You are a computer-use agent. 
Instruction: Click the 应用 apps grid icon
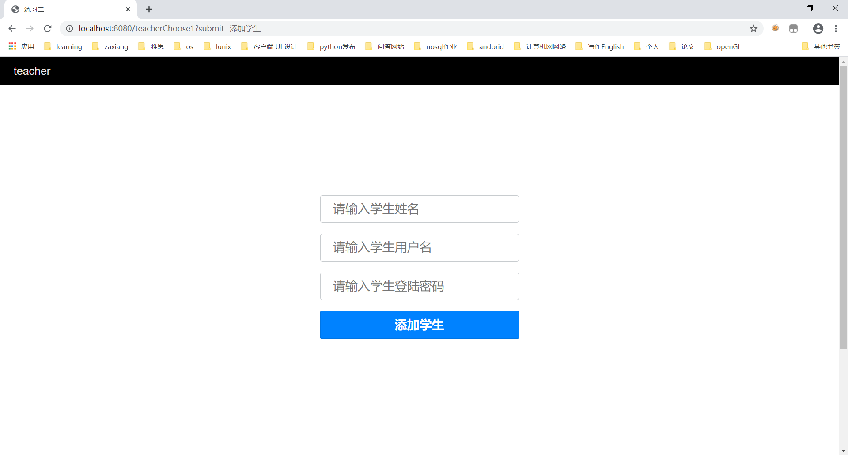[x=12, y=46]
